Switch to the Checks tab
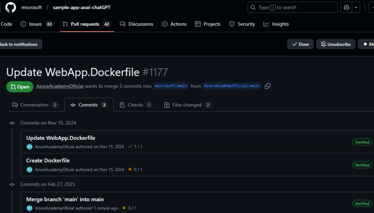Image resolution: width=374 pixels, height=213 pixels. [135, 105]
